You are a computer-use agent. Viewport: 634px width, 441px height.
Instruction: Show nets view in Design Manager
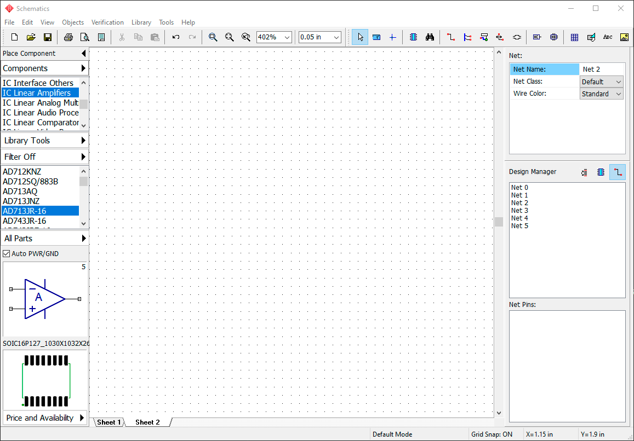coord(618,172)
